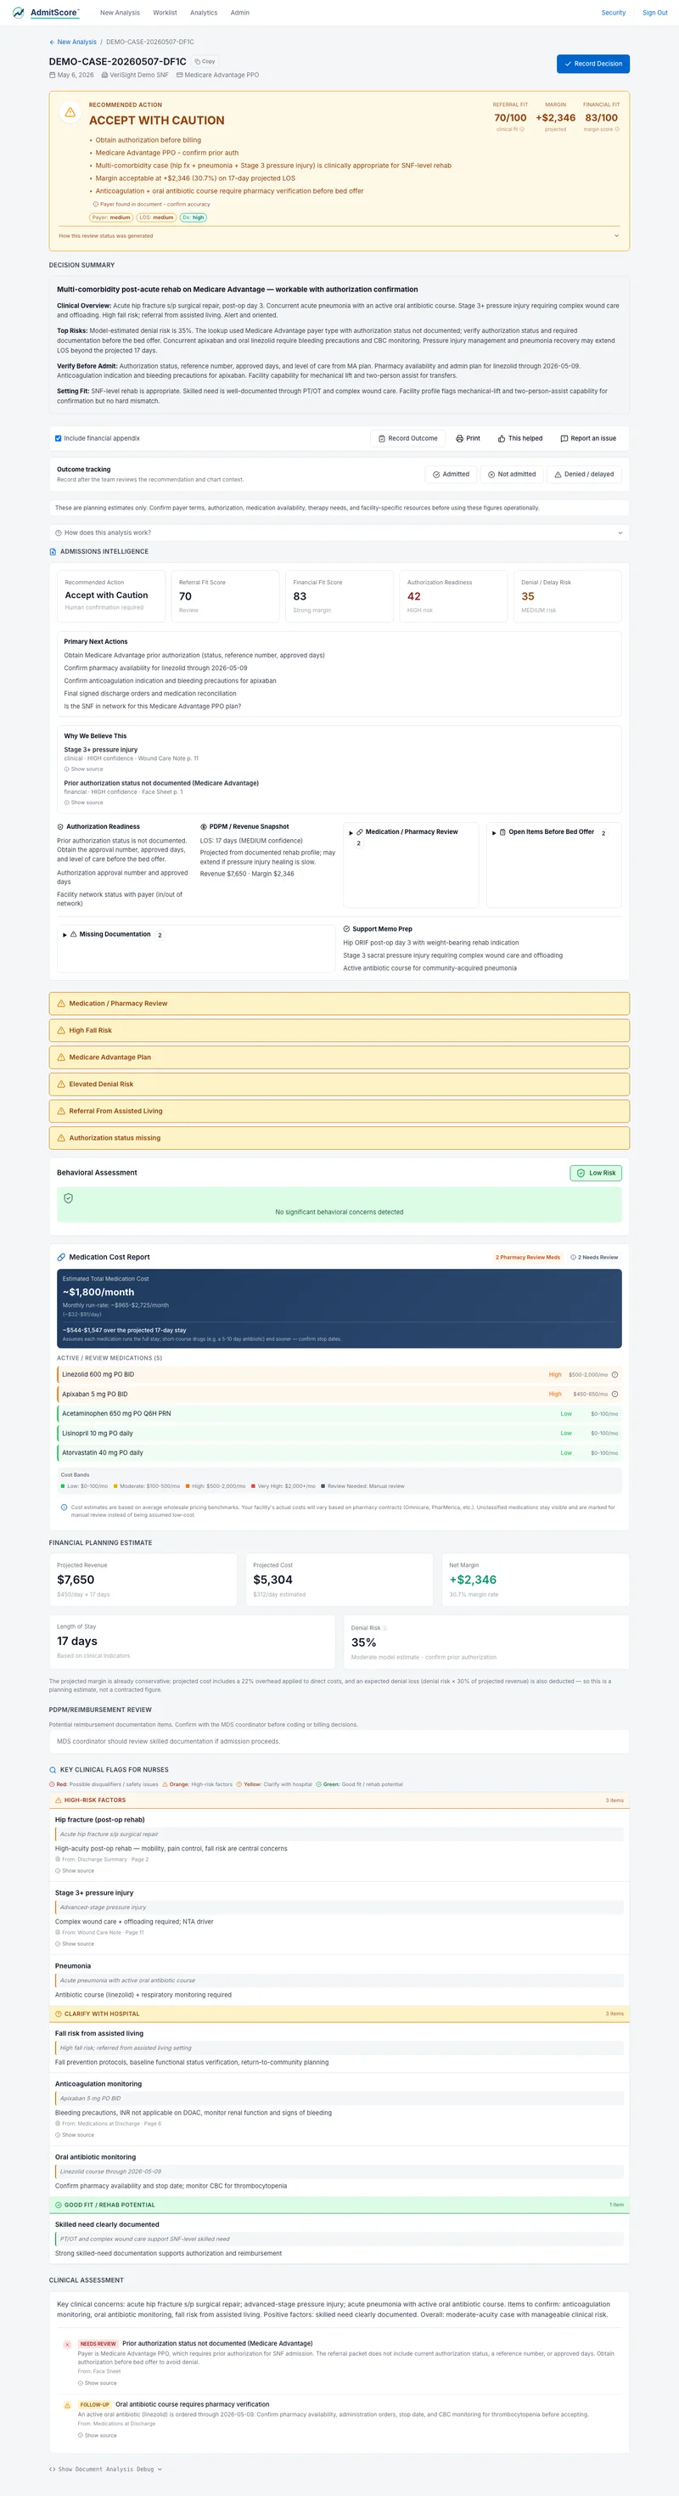Click Sign Out in the header
This screenshot has width=679, height=2496.
(654, 13)
